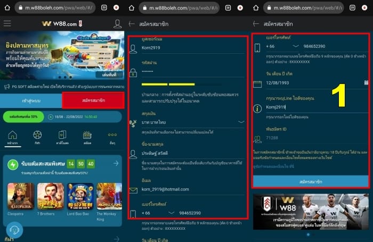Tap the padlock icon beside password field
The image size is (373, 242).
click(133, 73)
